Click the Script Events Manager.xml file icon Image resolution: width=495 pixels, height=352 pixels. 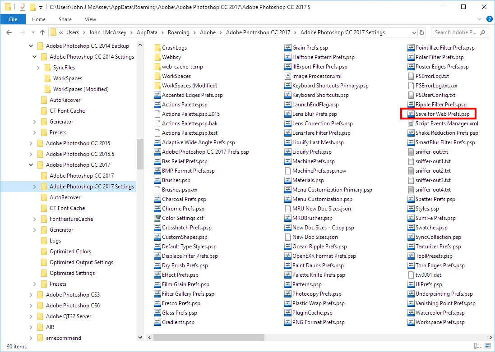(x=411, y=123)
